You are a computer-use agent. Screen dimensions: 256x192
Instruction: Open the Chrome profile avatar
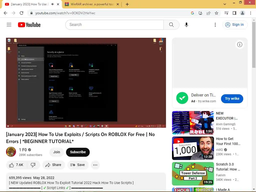(x=242, y=13)
